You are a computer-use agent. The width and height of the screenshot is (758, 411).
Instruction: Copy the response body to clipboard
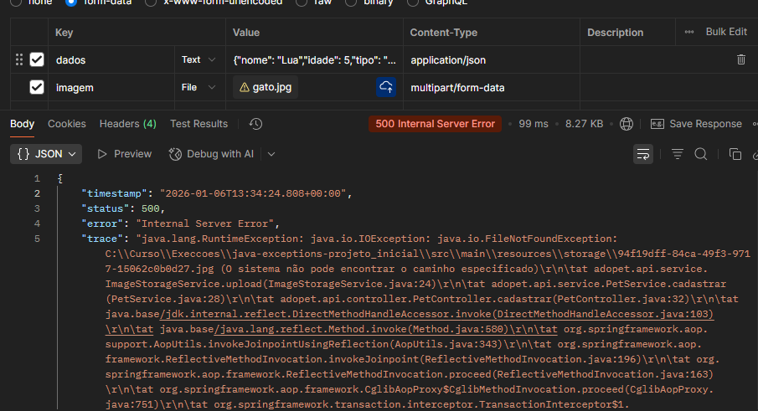(735, 154)
